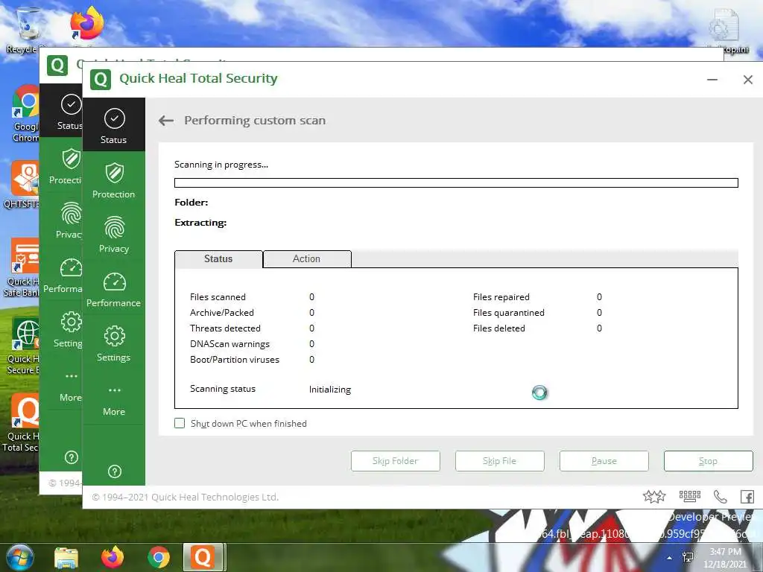Screen dimensions: 763x572
Task: Click the Archive/Packed label
Action: pyautogui.click(x=222, y=312)
